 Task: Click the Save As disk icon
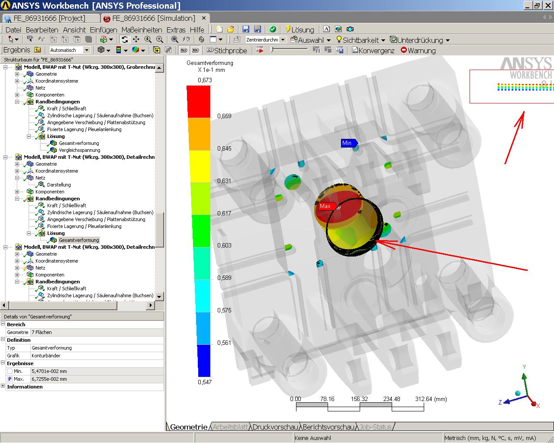tap(258, 29)
